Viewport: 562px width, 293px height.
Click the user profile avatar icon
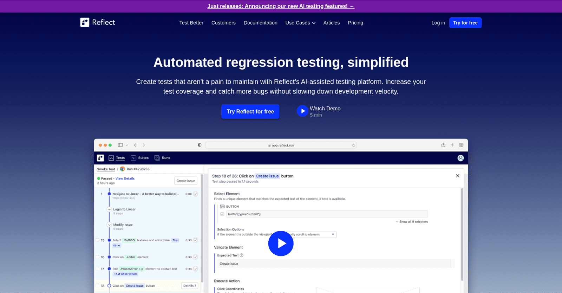point(460,158)
